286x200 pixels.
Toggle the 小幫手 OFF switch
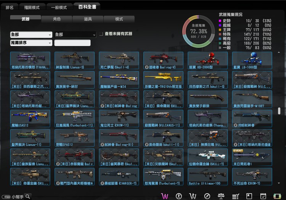coord(6,197)
